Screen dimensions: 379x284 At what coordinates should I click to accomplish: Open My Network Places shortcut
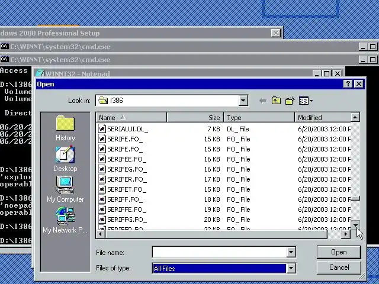coord(65,220)
